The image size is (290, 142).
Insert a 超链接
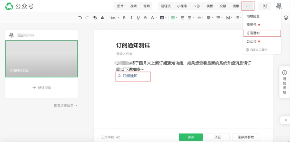[166, 6]
